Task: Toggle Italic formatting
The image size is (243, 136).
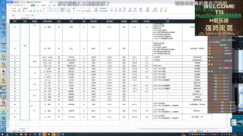Action: pyautogui.click(x=26, y=11)
